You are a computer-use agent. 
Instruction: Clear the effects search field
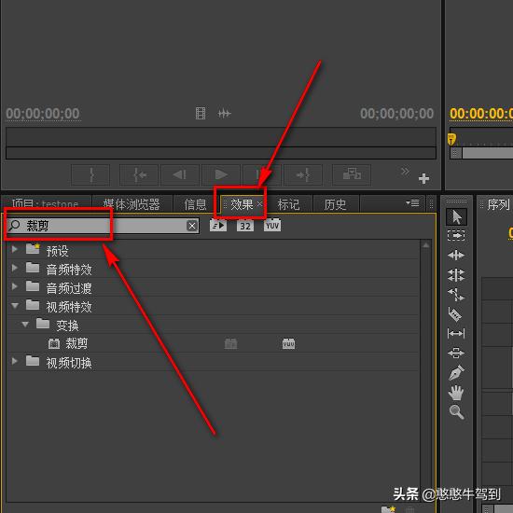192,226
